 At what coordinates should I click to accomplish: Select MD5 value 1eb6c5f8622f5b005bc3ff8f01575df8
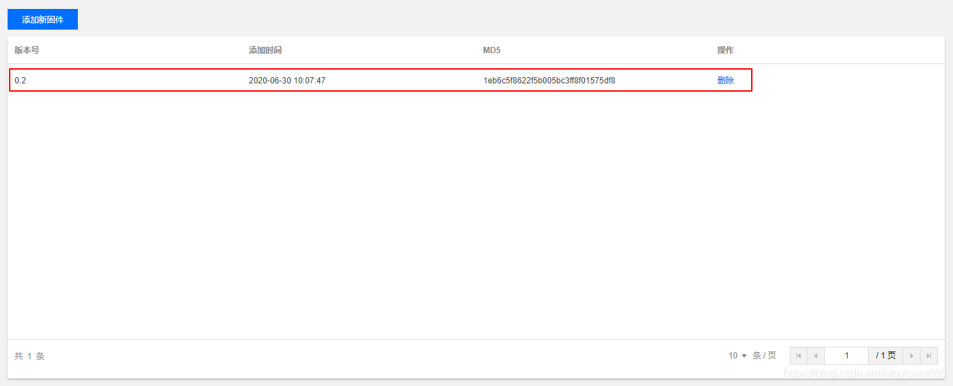549,81
